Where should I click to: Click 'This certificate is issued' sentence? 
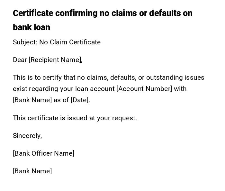click(x=75, y=118)
